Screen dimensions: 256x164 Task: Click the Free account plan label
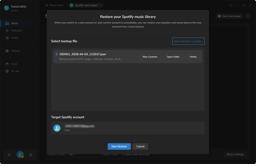(67, 130)
